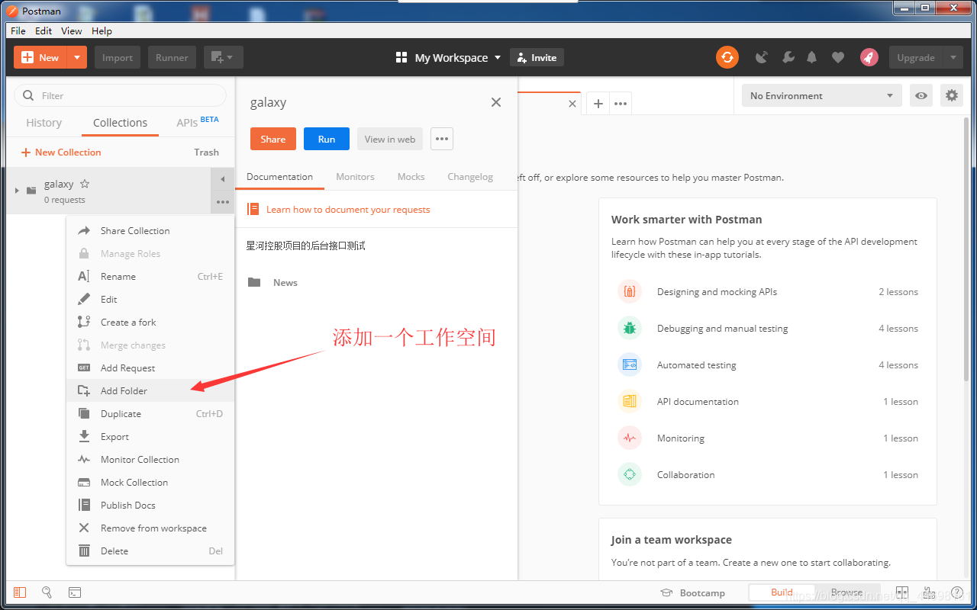Click the Upgrade button
The image size is (977, 610).
tap(916, 57)
